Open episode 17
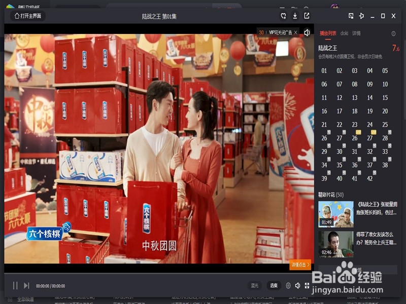This screenshot has height=304, width=406. pos(340,111)
